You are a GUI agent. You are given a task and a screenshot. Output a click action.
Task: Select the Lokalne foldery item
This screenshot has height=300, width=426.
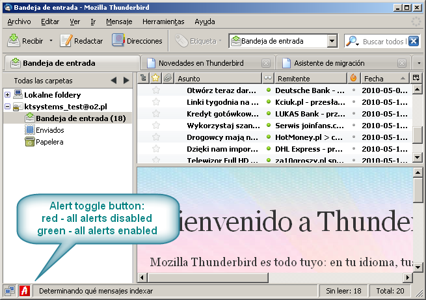coord(53,95)
